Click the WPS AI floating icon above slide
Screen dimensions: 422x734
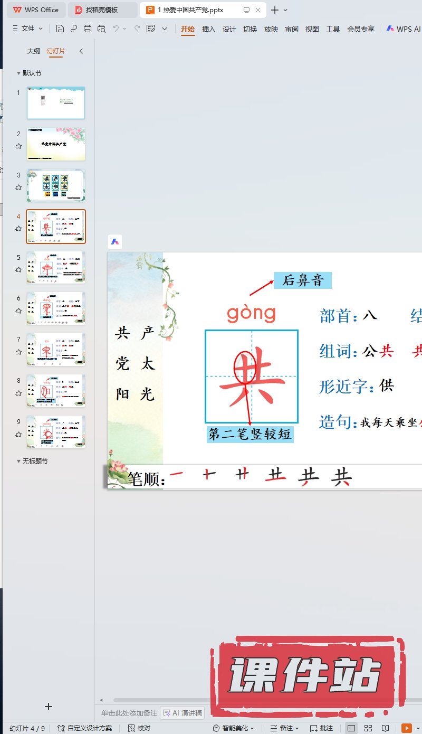pyautogui.click(x=115, y=242)
